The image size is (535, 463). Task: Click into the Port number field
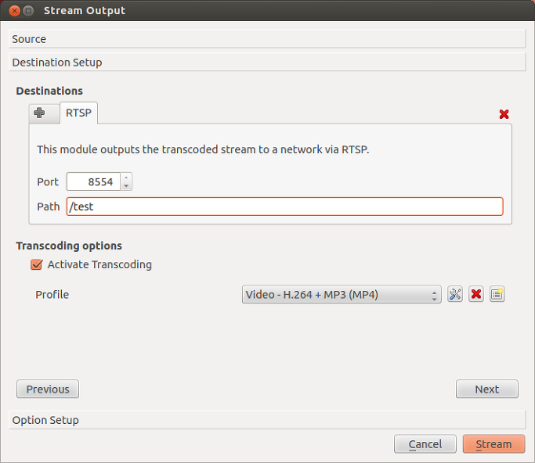click(93, 181)
